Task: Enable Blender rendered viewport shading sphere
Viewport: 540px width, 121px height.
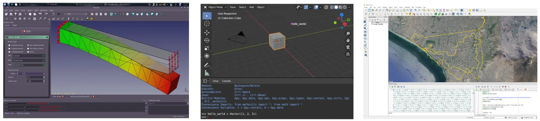Action: click(x=345, y=7)
